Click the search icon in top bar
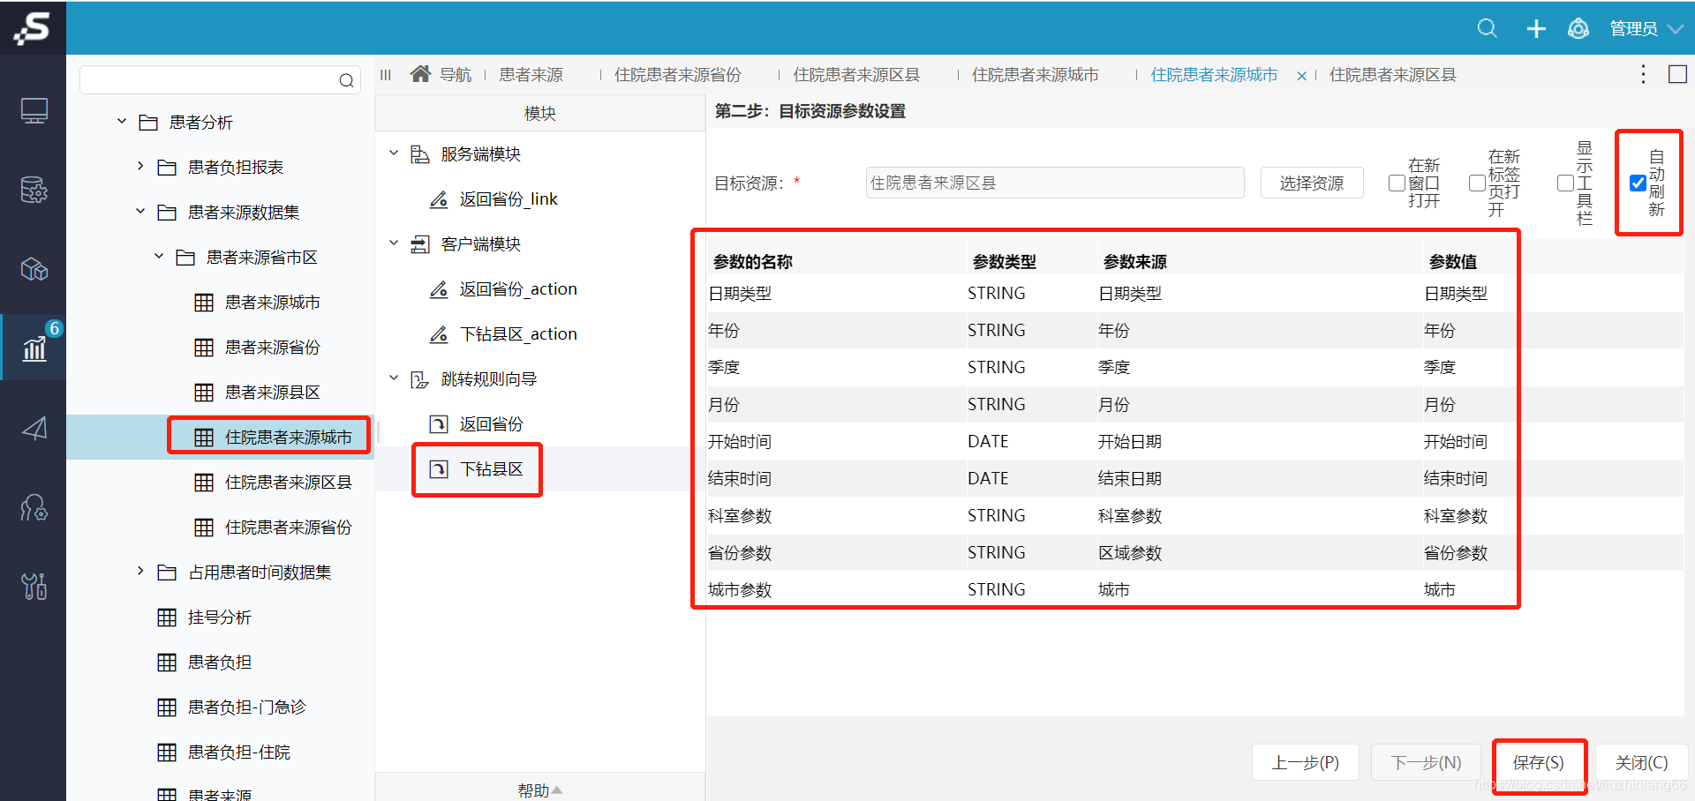Screen dimensions: 1695x801 [x=1487, y=28]
